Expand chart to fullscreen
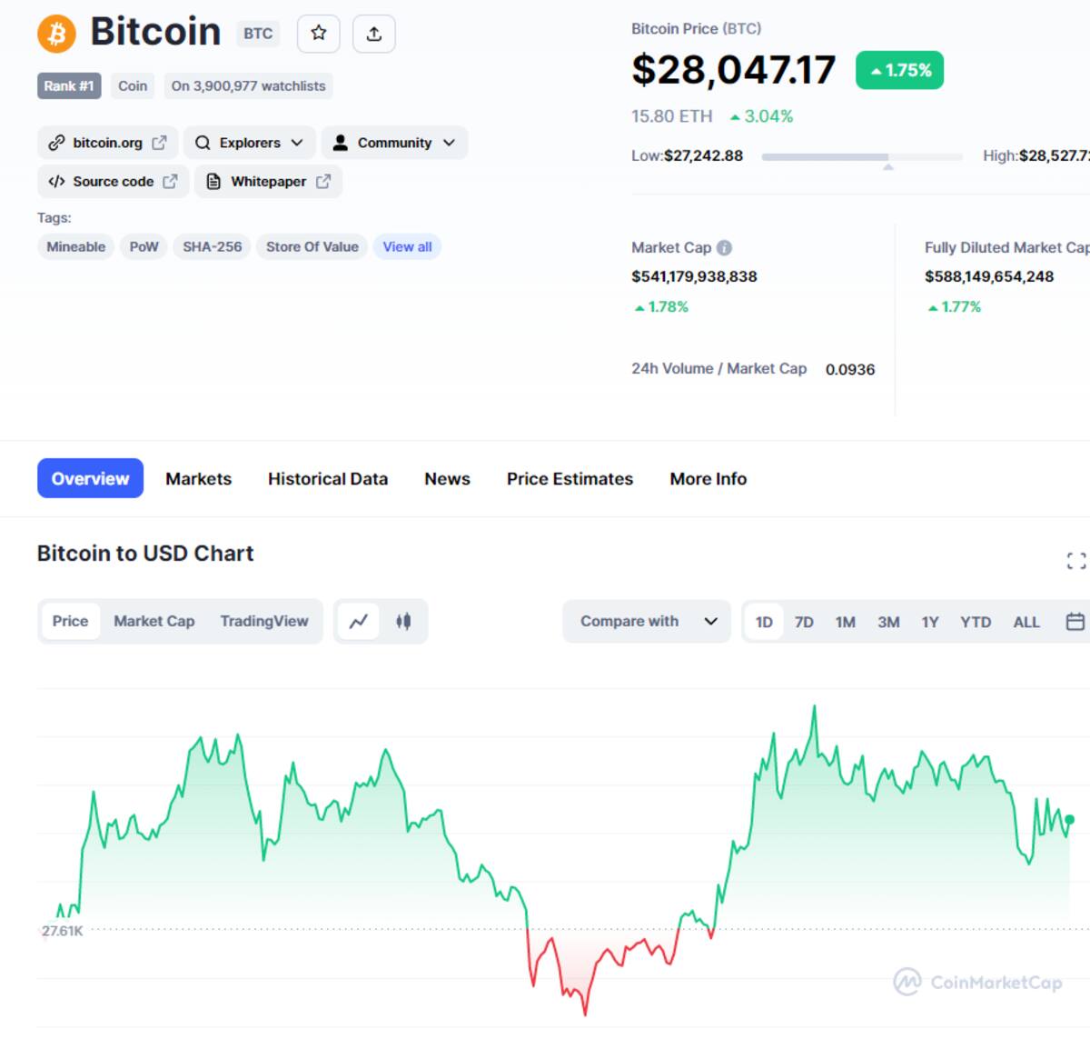 click(x=1076, y=561)
